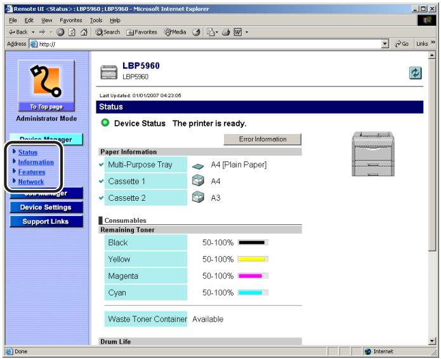Open the Favorites toolbar button
441x359 pixels.
click(x=142, y=32)
